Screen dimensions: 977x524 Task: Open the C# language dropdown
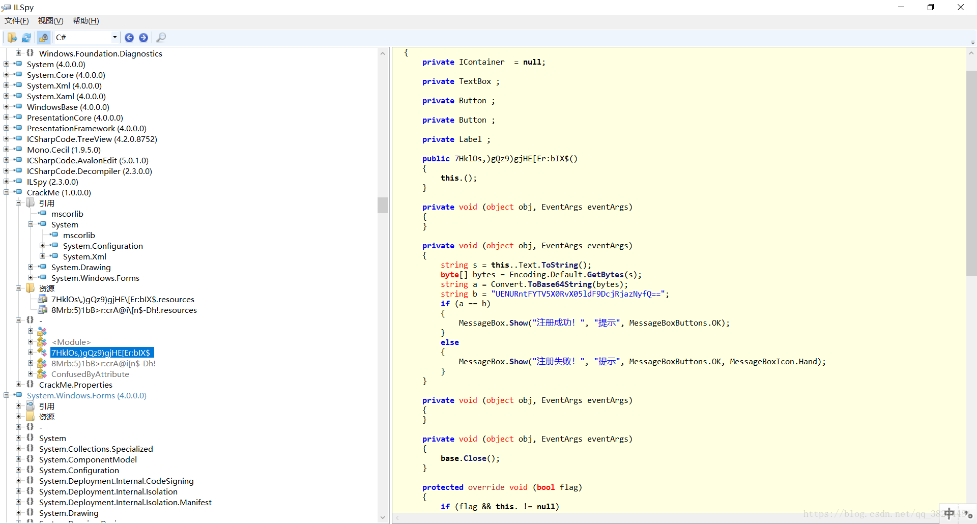tap(115, 37)
